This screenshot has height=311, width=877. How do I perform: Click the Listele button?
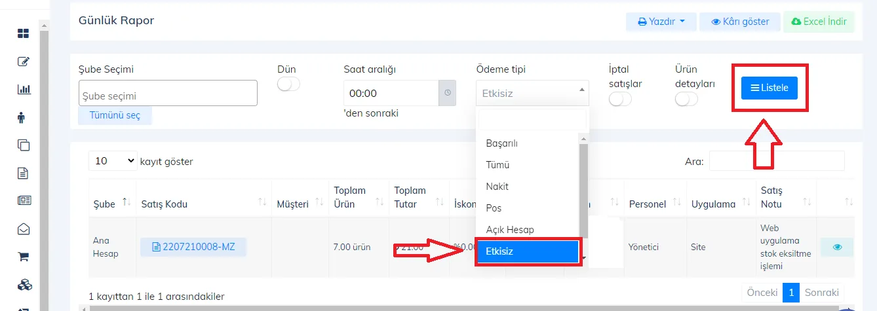[x=769, y=88]
